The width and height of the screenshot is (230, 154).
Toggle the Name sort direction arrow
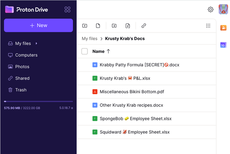click(108, 51)
